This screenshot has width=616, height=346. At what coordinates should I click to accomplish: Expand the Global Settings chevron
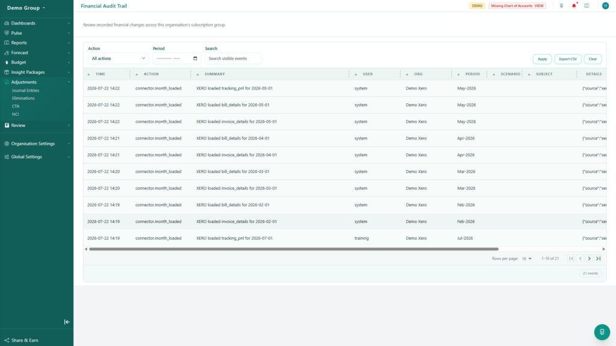click(69, 157)
